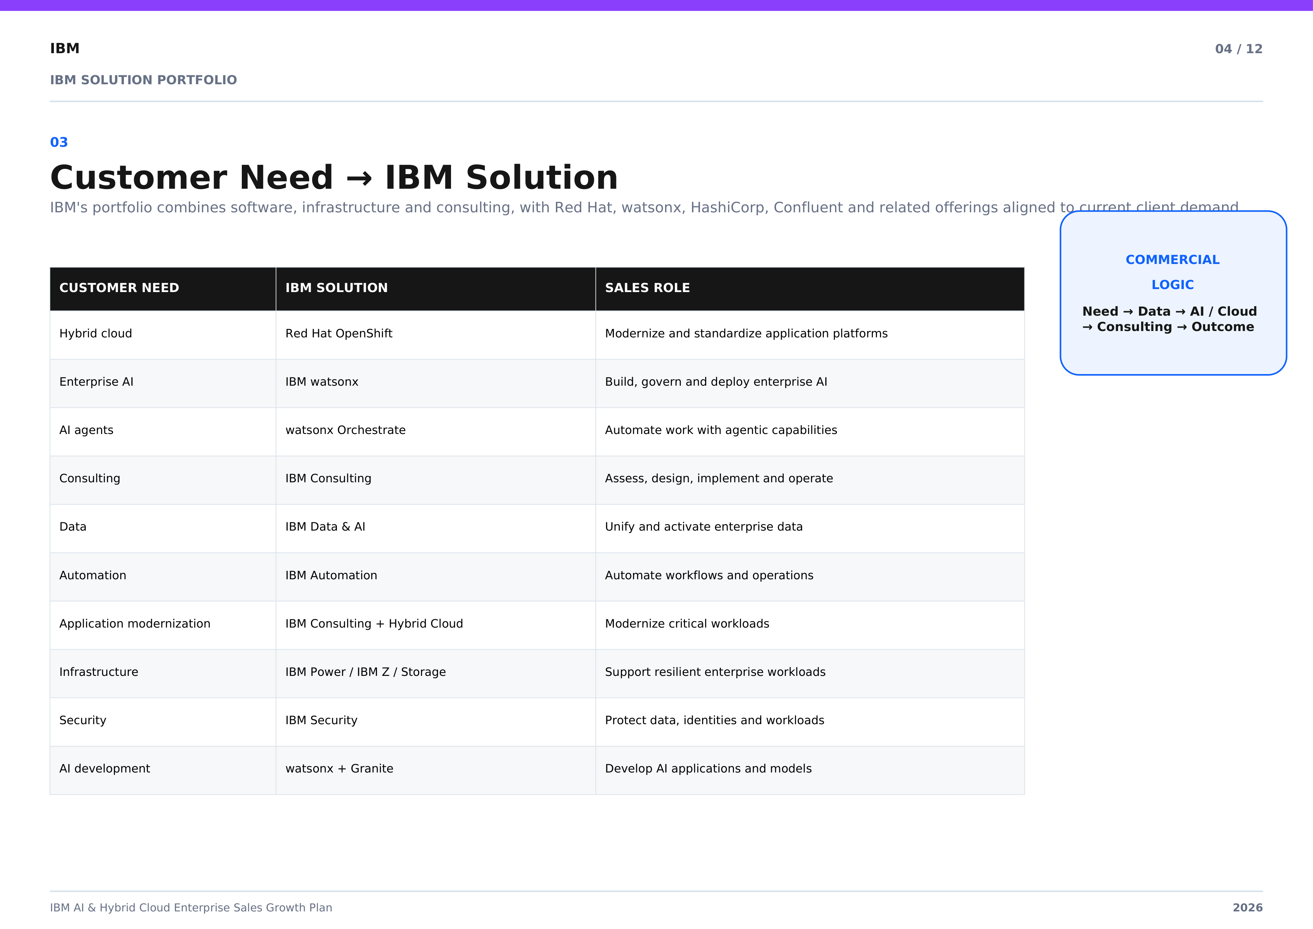Image resolution: width=1313 pixels, height=929 pixels.
Task: Click the footer "IBM AI & Hybrid Cloud Enterprise Sales Growth Plan"
Action: point(191,908)
